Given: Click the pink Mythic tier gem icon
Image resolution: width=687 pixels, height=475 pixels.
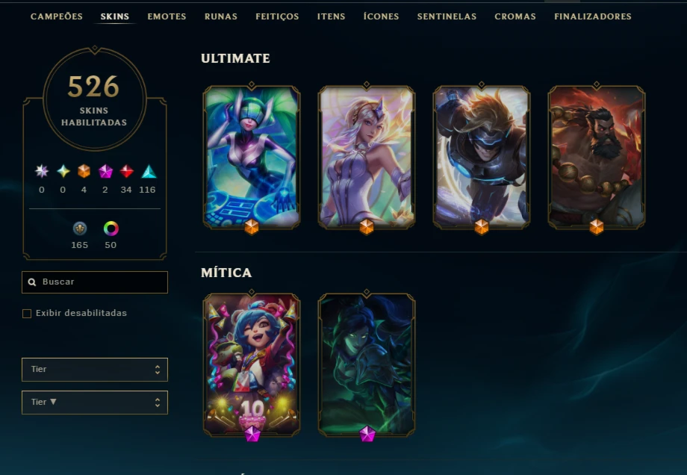Looking at the screenshot, I should click(x=105, y=171).
